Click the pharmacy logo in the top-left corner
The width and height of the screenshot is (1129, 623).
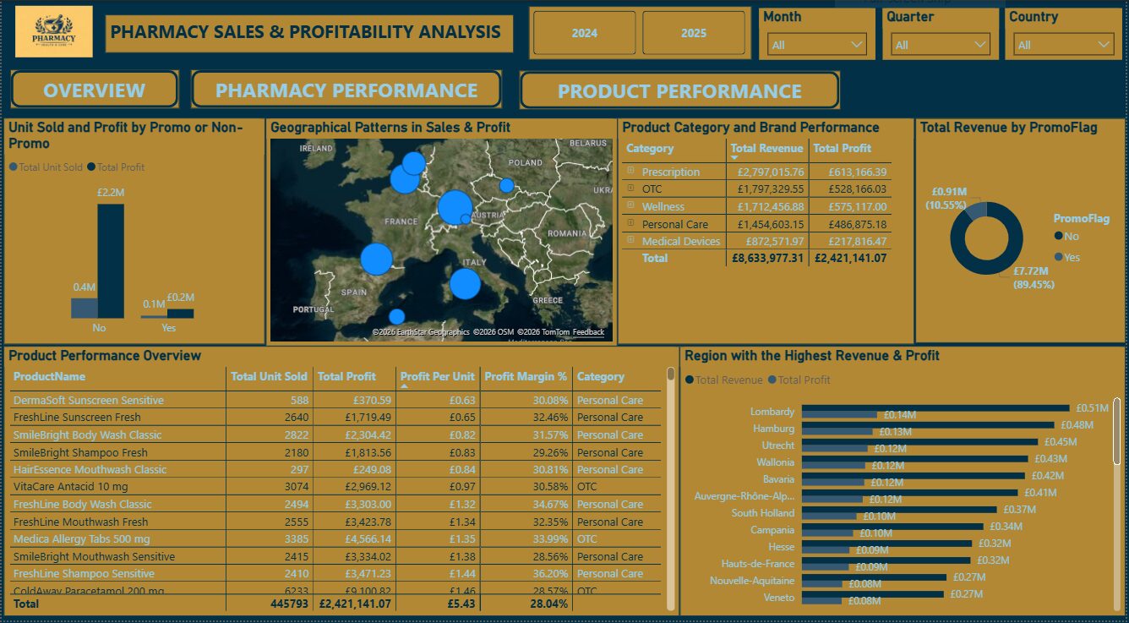tap(56, 30)
